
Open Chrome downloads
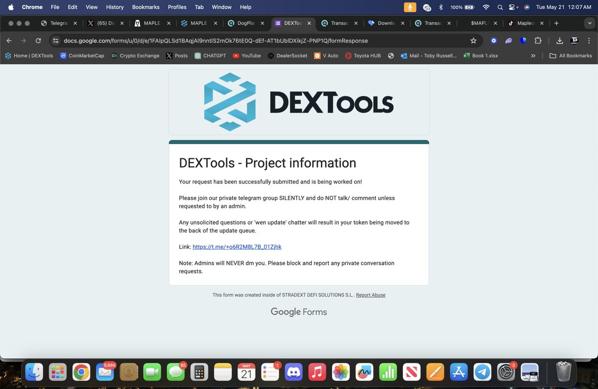(x=560, y=40)
